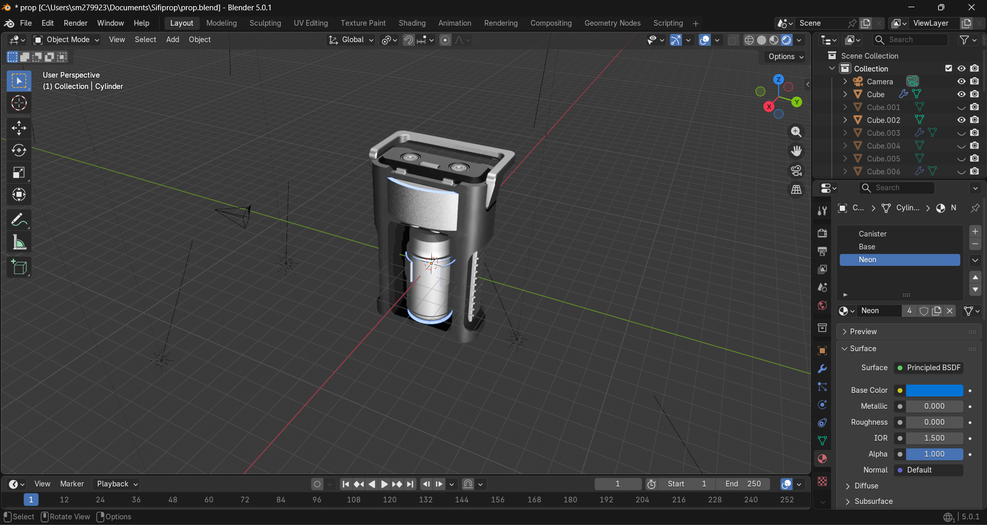Open the viewport Add menu
The image size is (987, 525).
pos(172,40)
